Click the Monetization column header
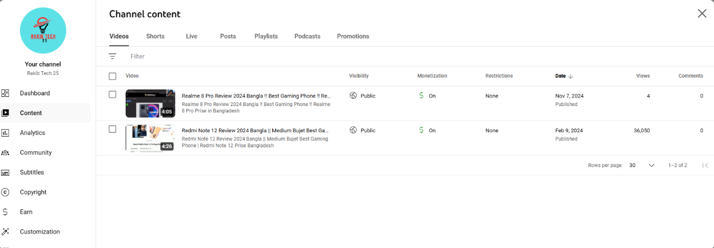 coord(432,76)
